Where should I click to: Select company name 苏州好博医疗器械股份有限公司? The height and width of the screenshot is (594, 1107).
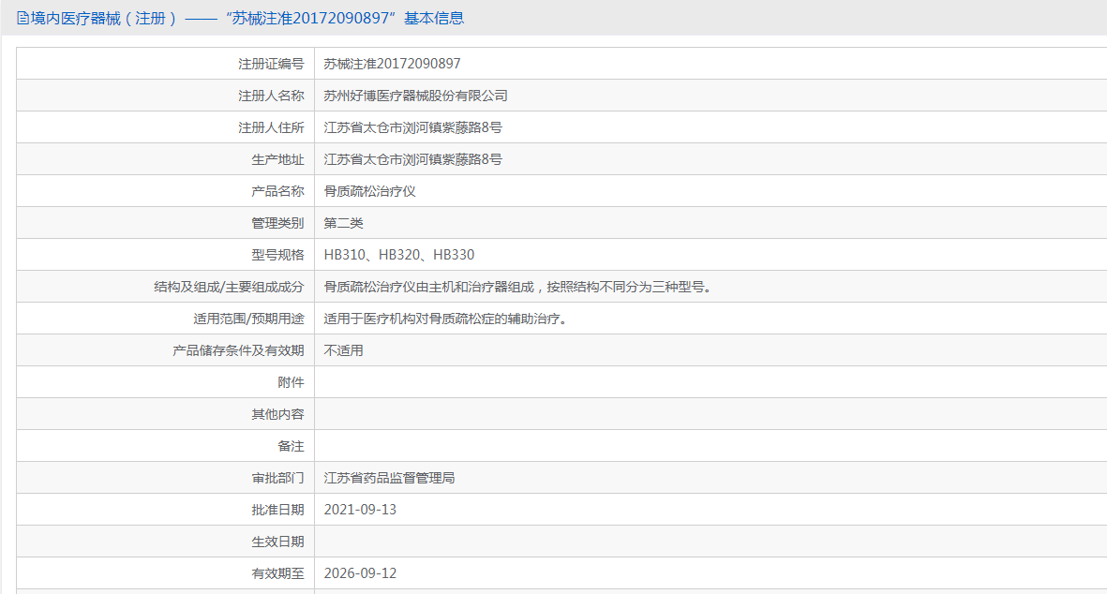coord(416,96)
